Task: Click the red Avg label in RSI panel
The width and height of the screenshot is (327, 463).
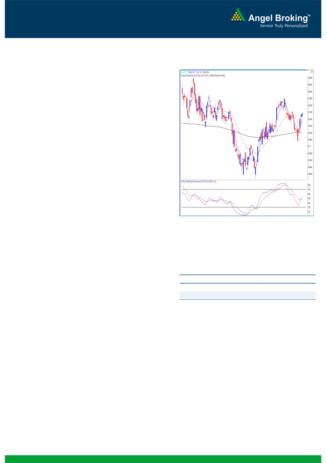Action: (x=215, y=182)
